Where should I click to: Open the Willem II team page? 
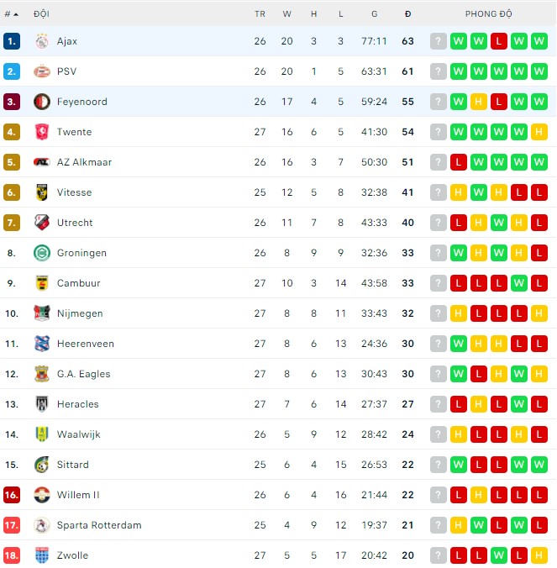click(x=78, y=495)
